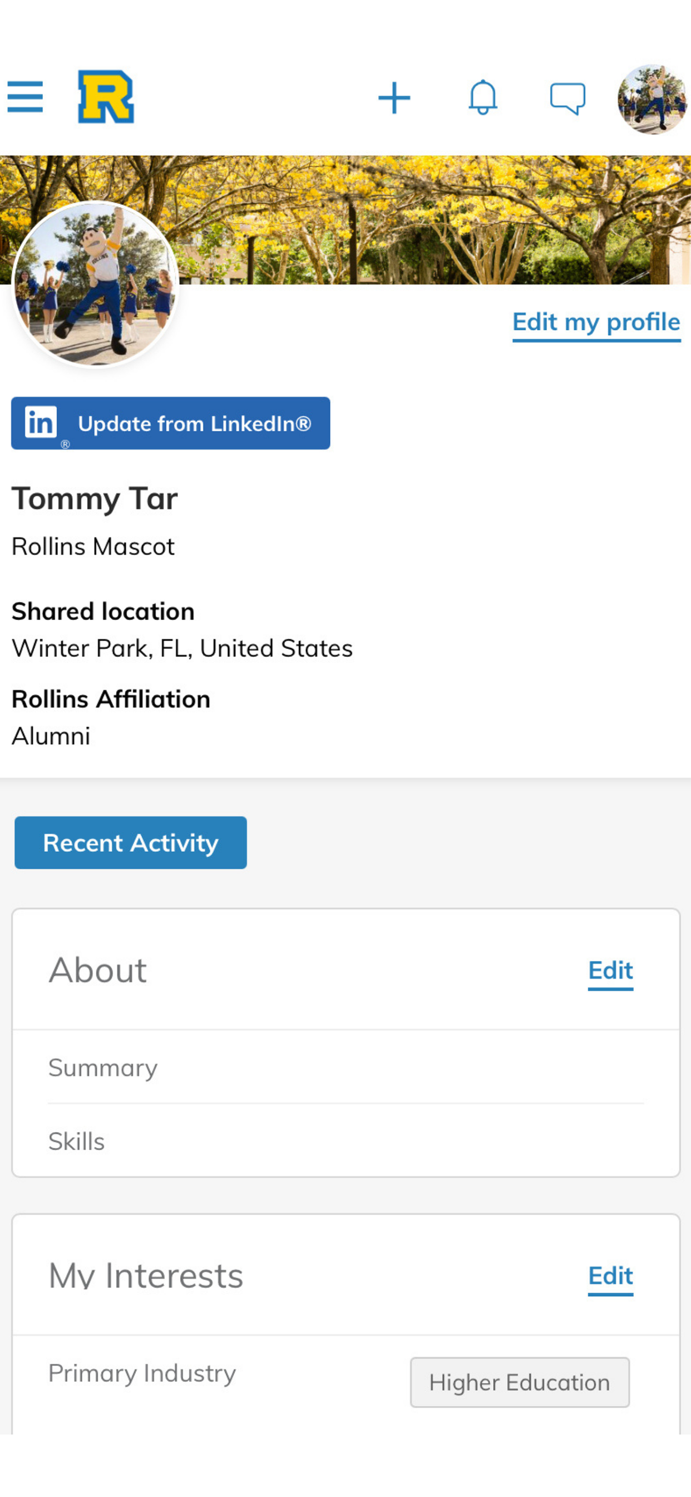Click Edit my profile link

coord(596,322)
